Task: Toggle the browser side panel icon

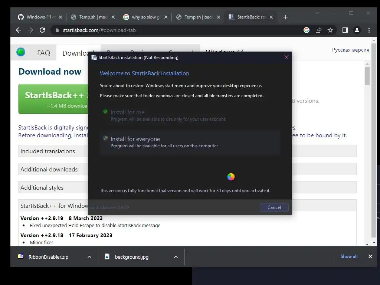Action: pos(345,30)
